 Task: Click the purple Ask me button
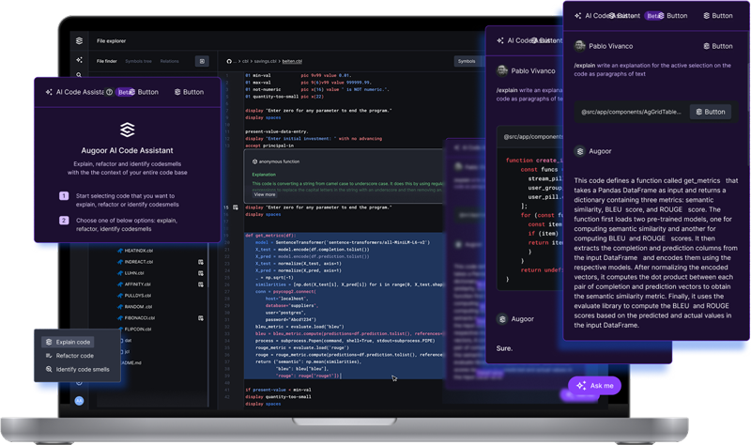click(x=594, y=386)
